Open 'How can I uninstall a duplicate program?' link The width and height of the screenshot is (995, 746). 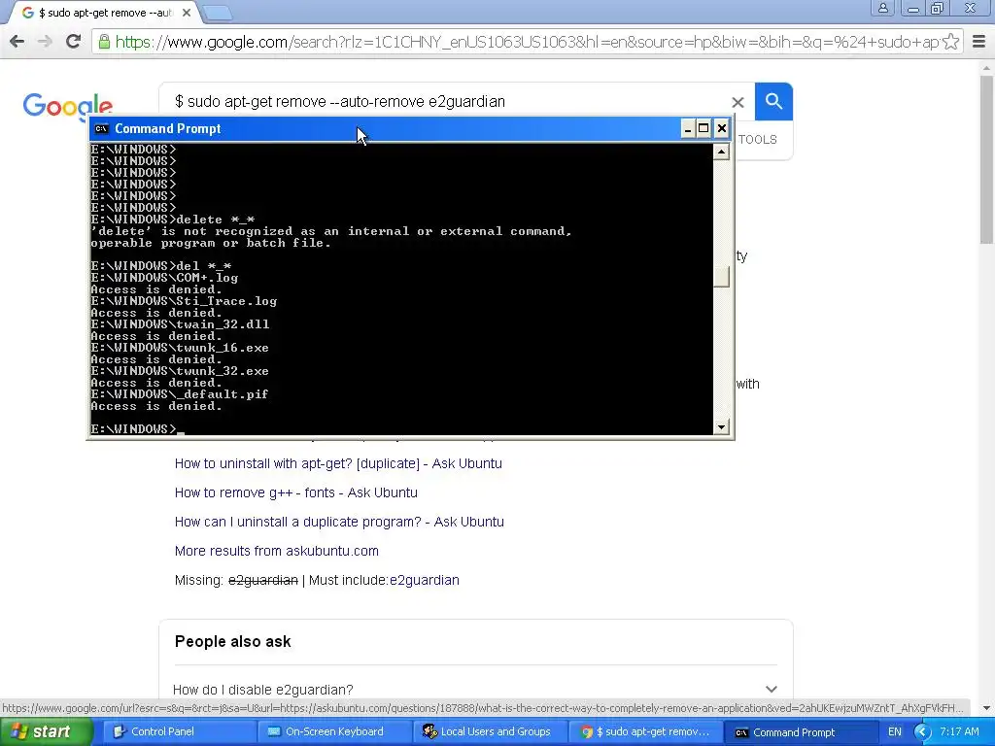click(339, 522)
